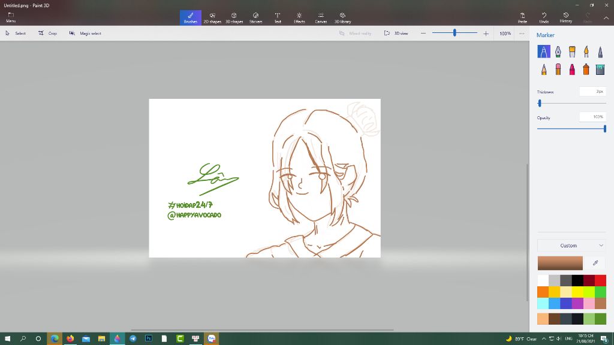Pick the yellow color swatch

[577, 292]
